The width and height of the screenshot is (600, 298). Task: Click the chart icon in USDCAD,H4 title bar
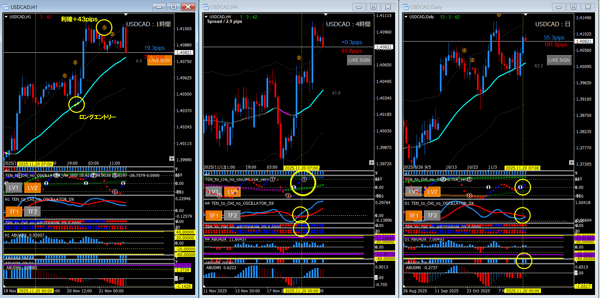point(206,7)
